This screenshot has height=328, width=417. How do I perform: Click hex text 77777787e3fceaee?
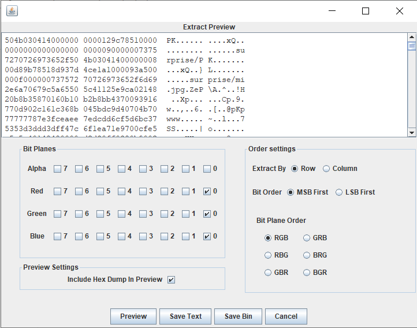pos(42,119)
